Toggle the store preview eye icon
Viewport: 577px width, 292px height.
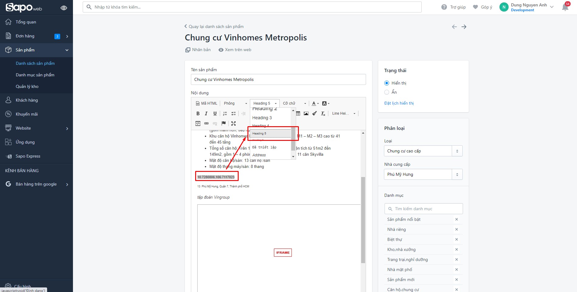point(64,8)
